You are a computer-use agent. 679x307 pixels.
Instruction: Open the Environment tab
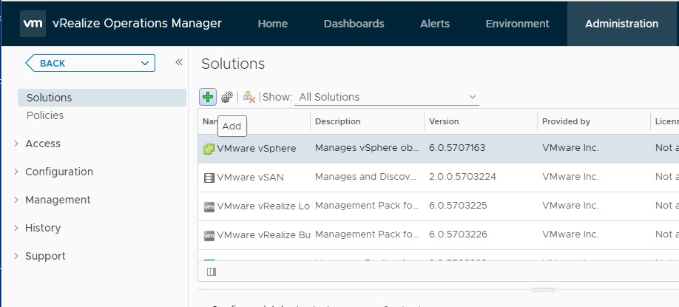(x=517, y=24)
